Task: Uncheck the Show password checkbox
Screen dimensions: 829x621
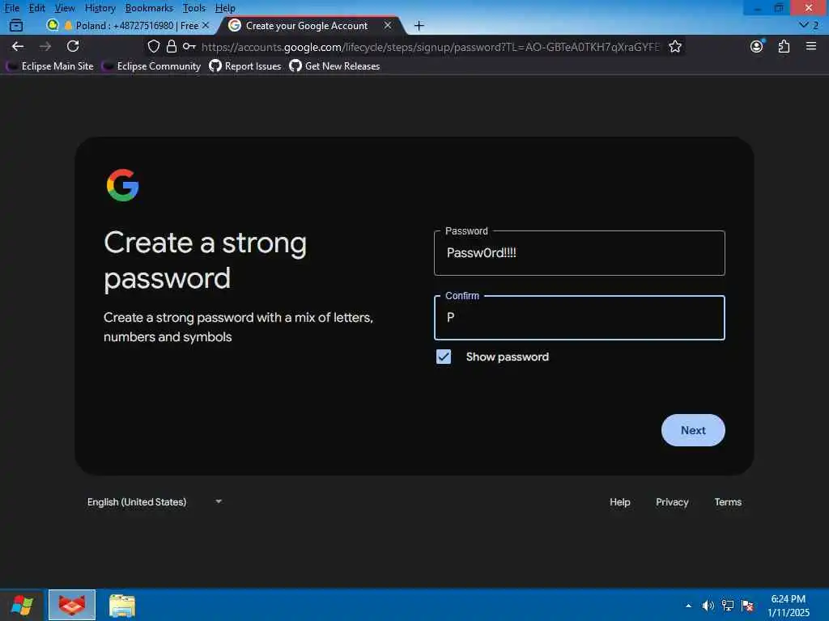Action: pyautogui.click(x=444, y=357)
